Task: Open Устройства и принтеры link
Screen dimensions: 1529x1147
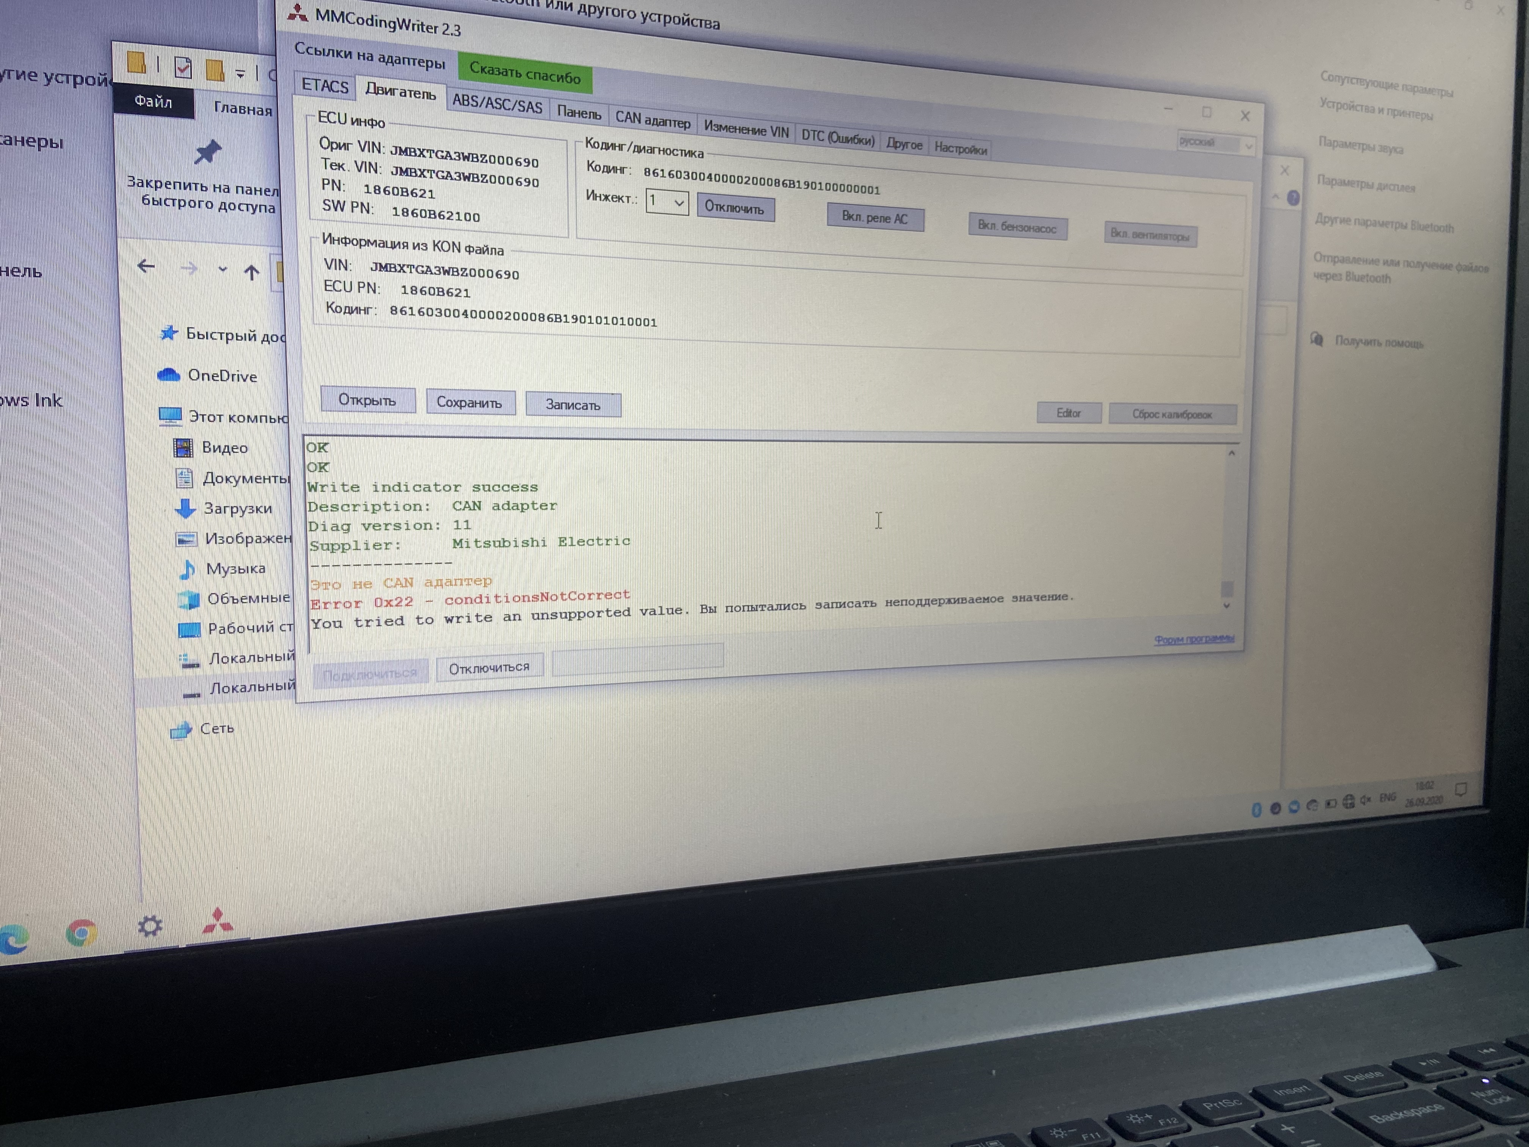Action: (x=1375, y=110)
